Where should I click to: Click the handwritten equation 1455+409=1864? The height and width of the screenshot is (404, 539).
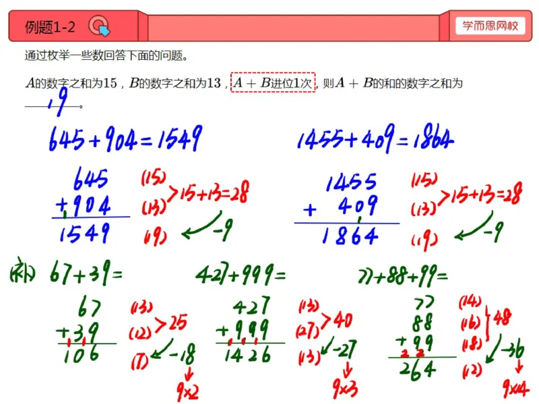tap(375, 139)
